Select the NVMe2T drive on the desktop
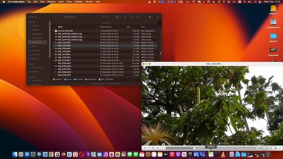 pos(273,10)
